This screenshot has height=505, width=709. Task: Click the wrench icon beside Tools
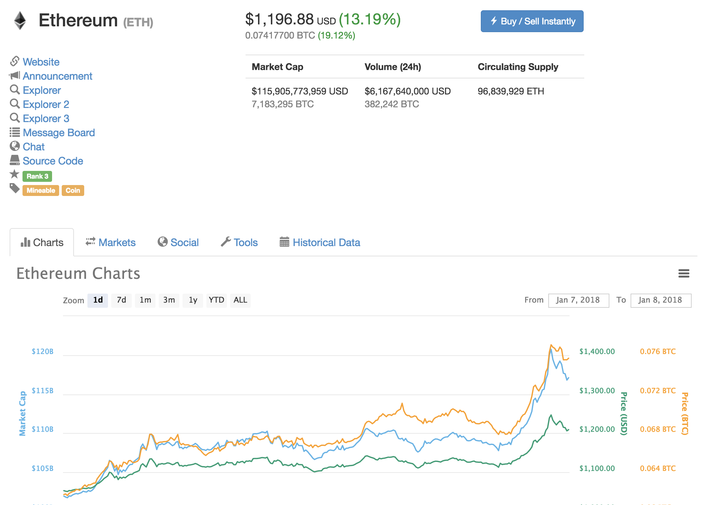pyautogui.click(x=226, y=242)
